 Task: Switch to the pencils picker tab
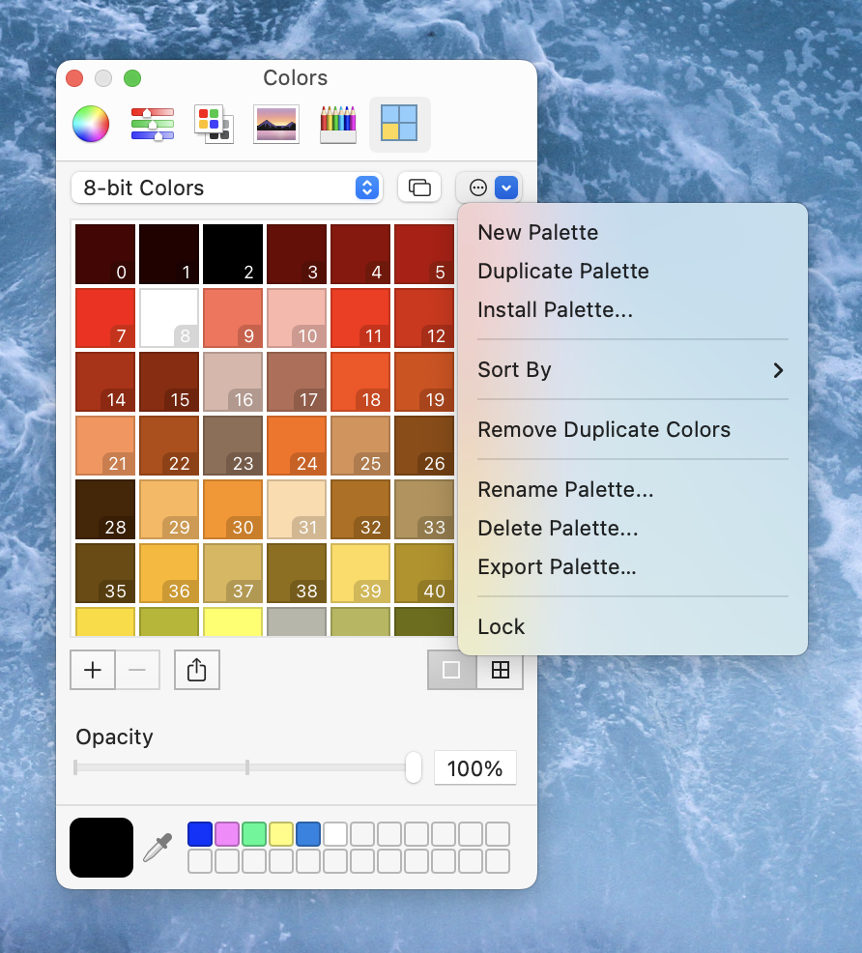(x=337, y=124)
